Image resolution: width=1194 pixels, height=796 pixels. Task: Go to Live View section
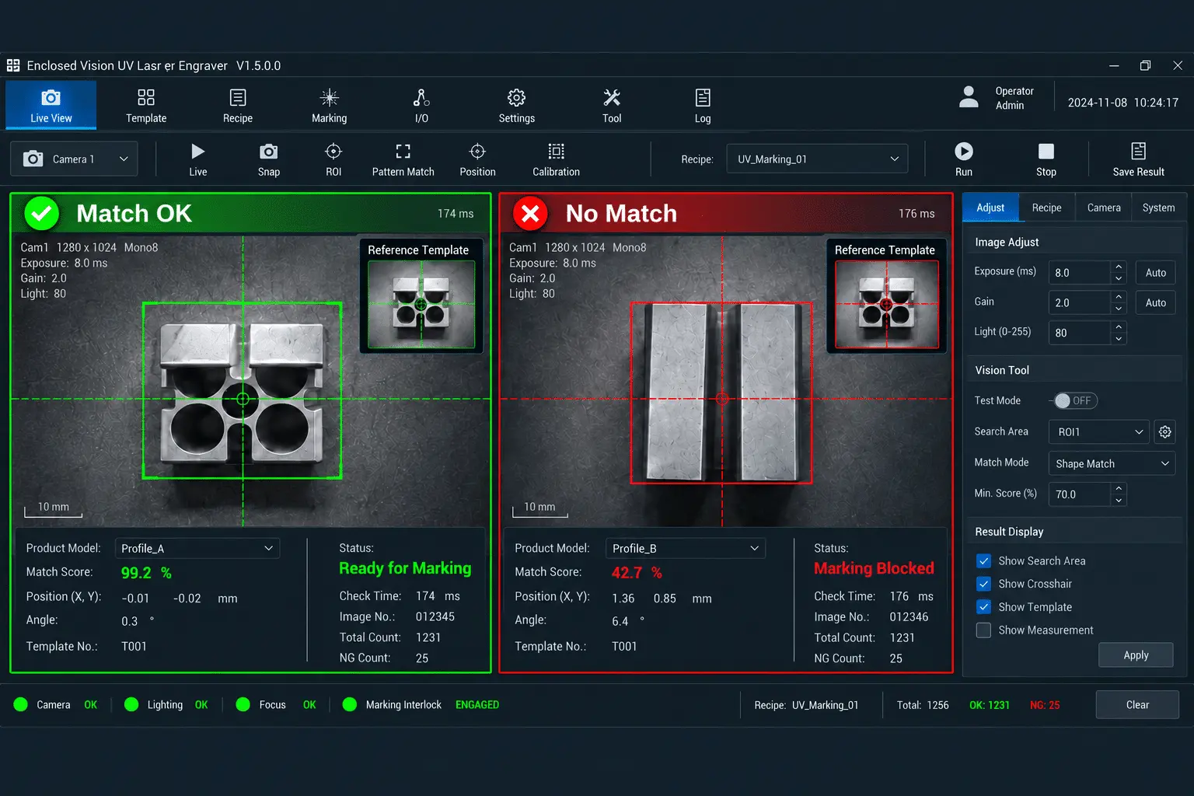pos(51,105)
